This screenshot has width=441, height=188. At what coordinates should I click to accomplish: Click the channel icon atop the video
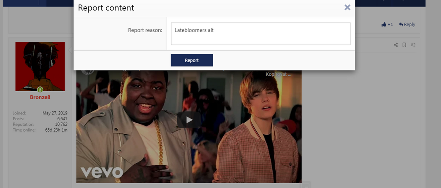(x=88, y=72)
